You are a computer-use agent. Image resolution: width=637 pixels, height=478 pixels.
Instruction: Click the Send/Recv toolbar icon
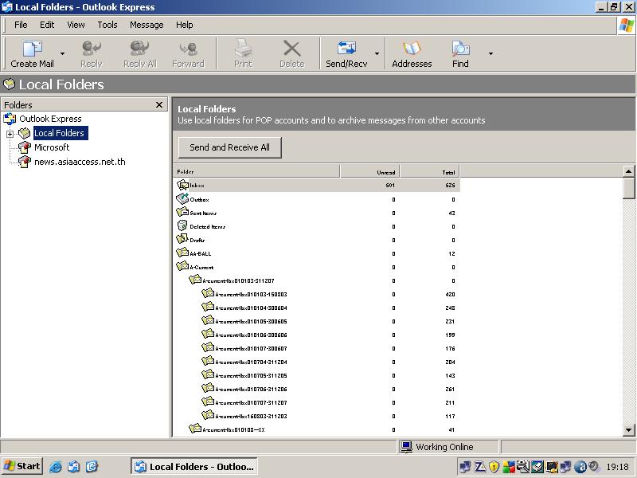[346, 49]
